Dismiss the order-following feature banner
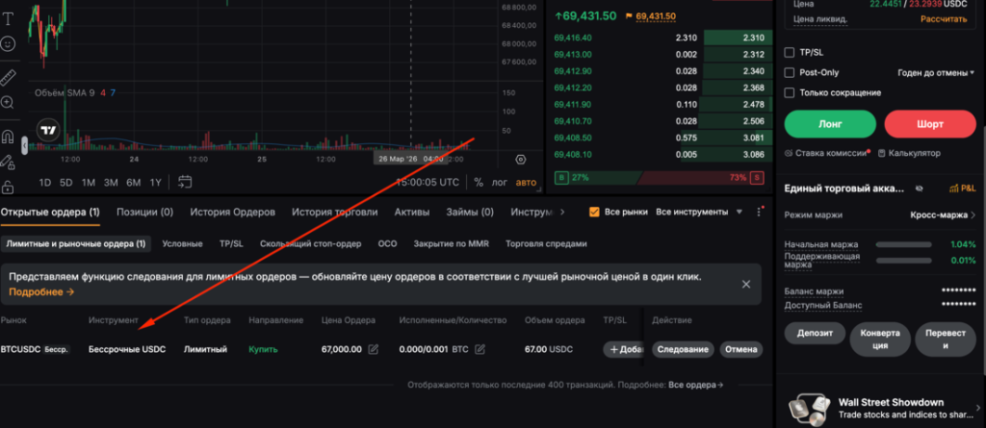Screen dimensions: 986x428 745,284
